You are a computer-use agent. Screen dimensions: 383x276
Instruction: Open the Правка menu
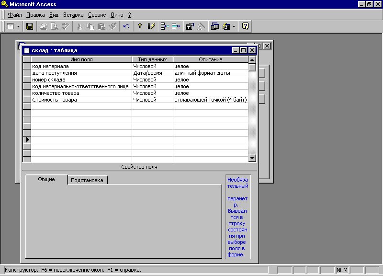[x=35, y=15]
